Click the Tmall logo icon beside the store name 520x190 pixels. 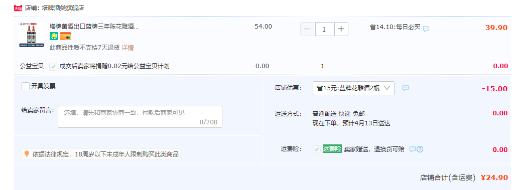tap(18, 8)
